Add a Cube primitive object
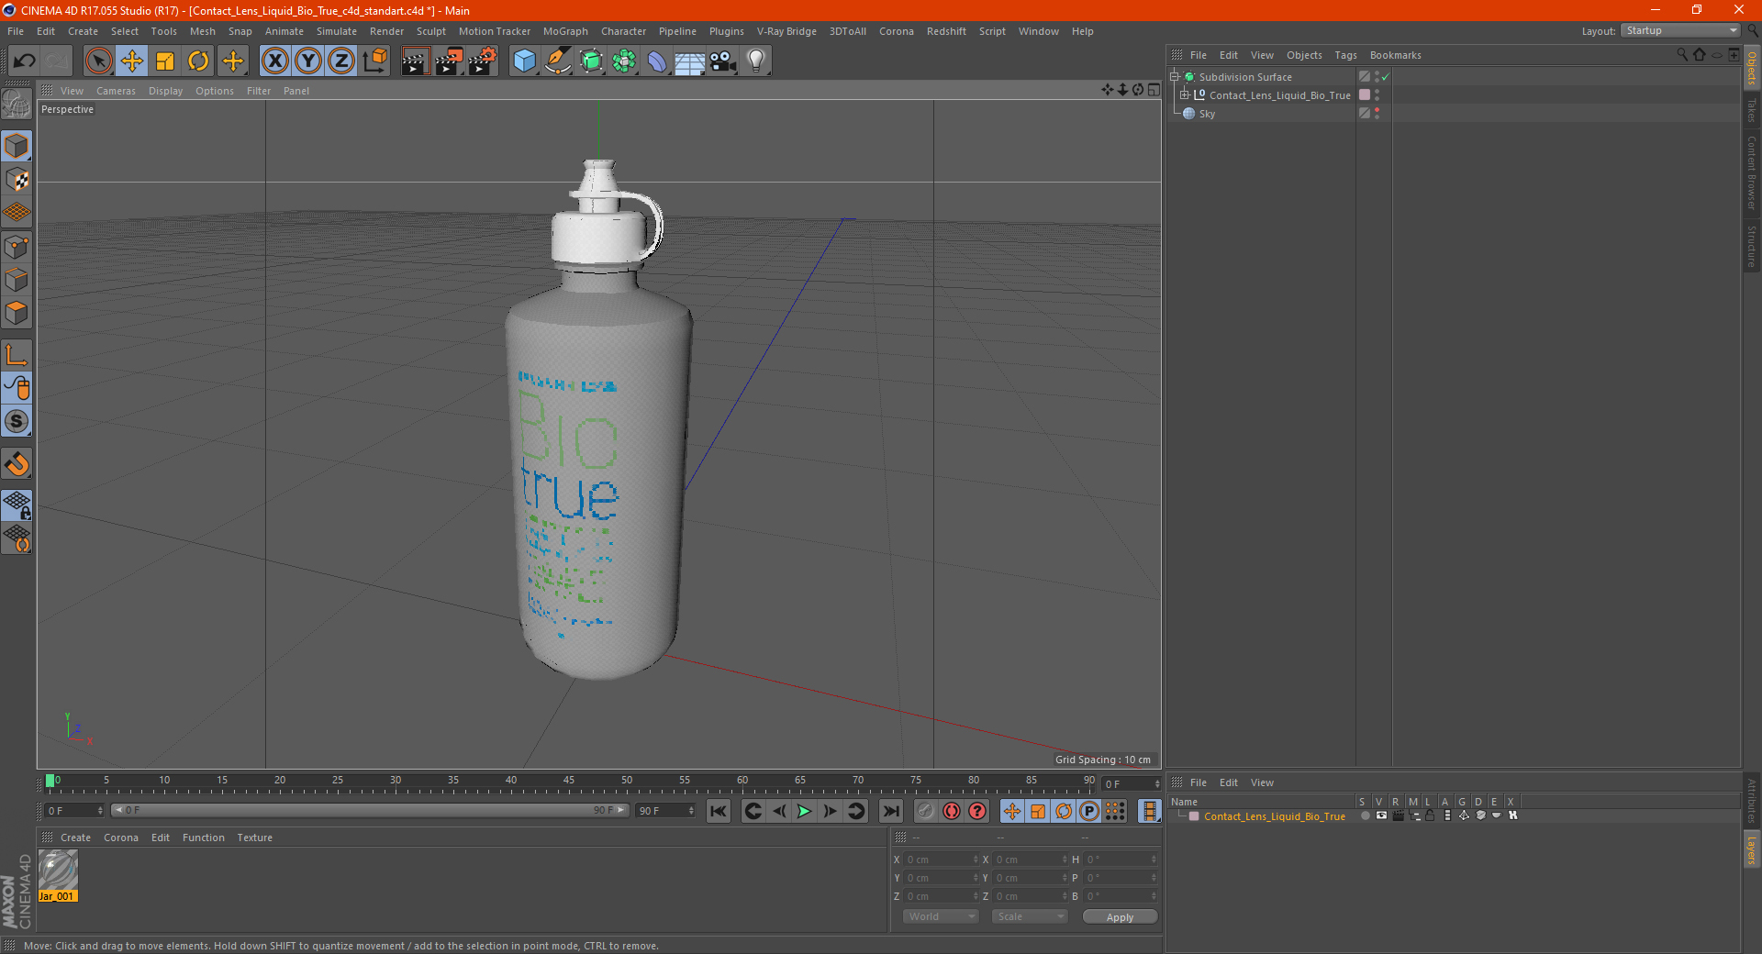1762x954 pixels. click(524, 61)
